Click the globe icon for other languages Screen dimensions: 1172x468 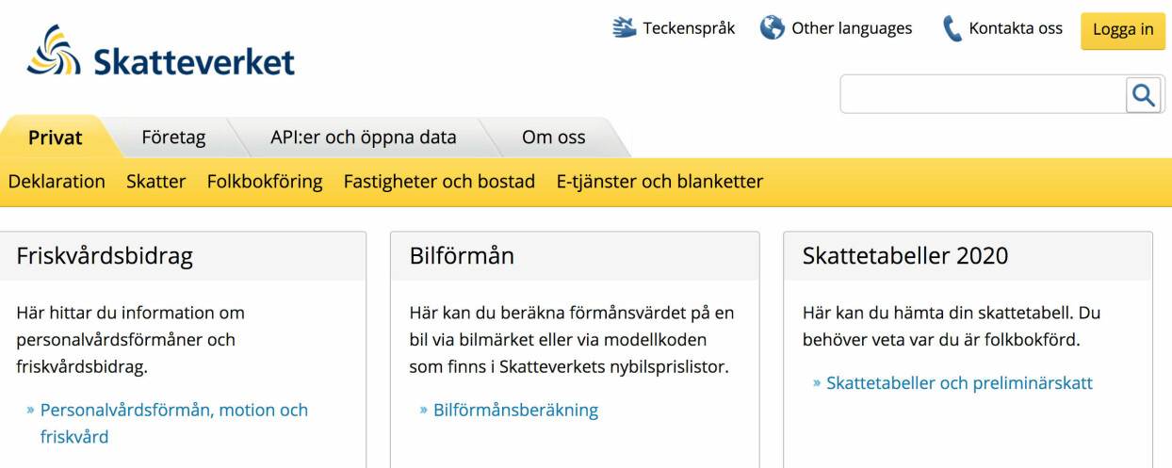pos(773,27)
